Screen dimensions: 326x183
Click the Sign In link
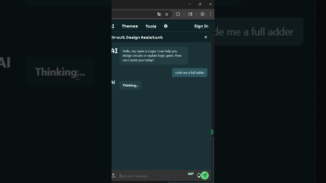click(x=201, y=26)
